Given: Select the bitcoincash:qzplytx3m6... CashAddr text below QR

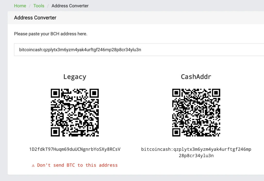Looking at the screenshot, I should (x=196, y=152).
